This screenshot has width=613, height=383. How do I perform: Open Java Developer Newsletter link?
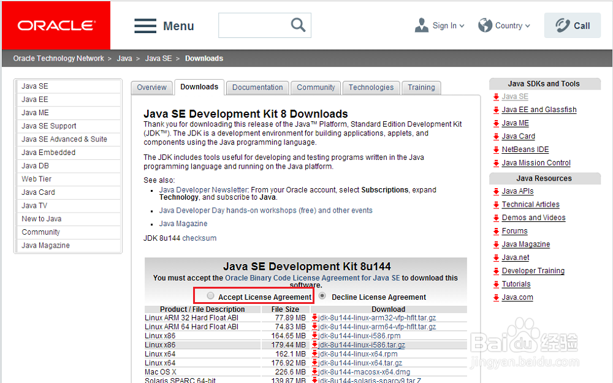(x=204, y=190)
